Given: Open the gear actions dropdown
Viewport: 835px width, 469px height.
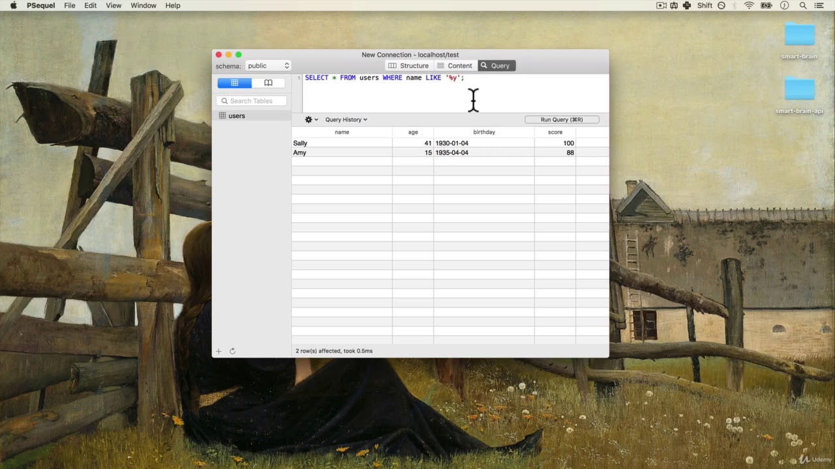Looking at the screenshot, I should point(311,120).
